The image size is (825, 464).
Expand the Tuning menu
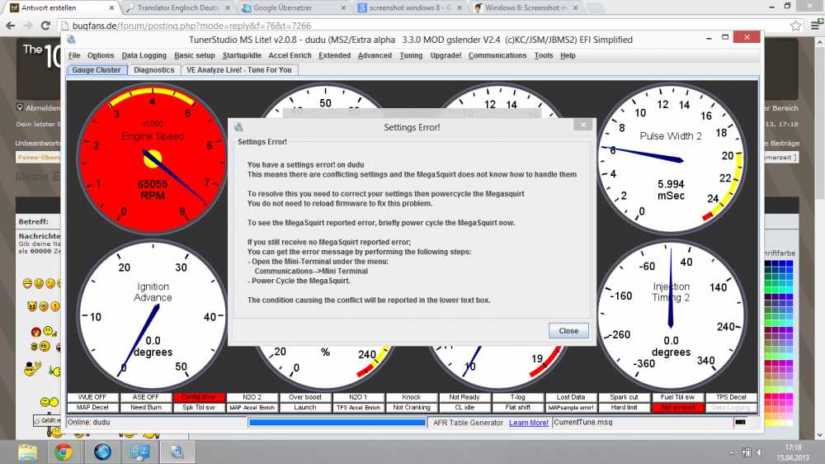point(411,55)
